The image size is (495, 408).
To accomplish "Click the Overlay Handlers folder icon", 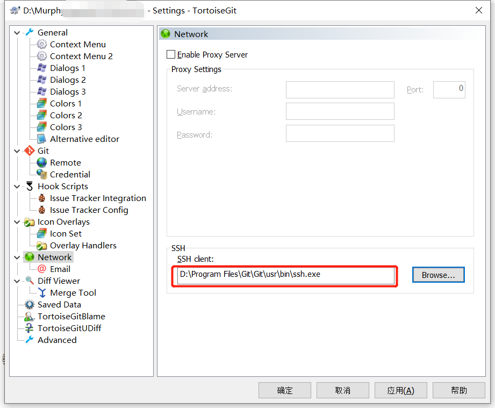I will 42,245.
